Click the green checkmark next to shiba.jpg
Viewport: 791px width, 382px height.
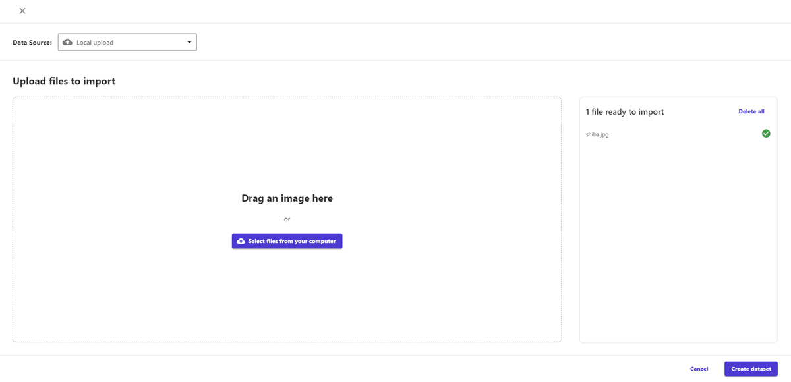click(x=766, y=134)
